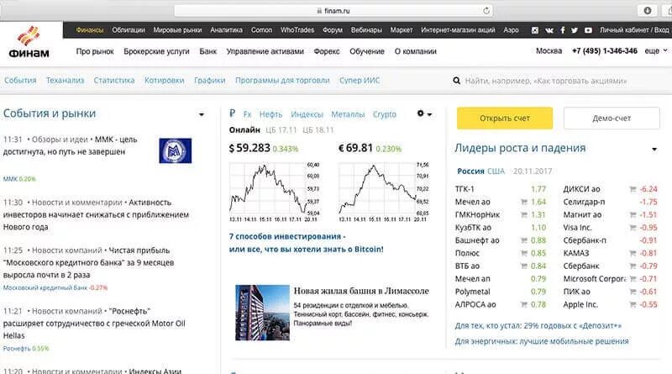The image size is (672, 374).
Task: Click cart icon next to Visa Inc.
Action: [633, 227]
